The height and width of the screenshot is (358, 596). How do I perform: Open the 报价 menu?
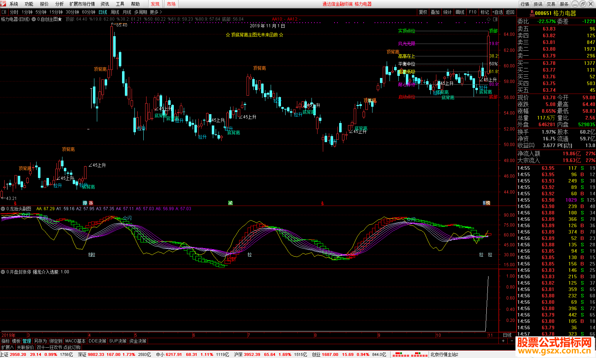pos(44,4)
